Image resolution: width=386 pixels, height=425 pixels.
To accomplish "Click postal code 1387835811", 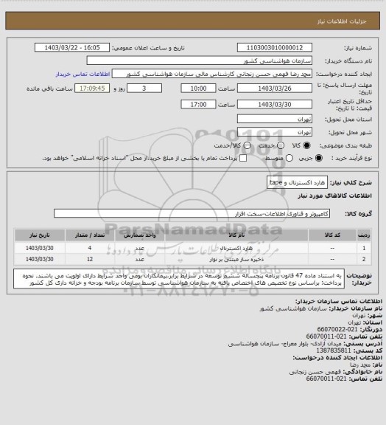I will [334, 350].
